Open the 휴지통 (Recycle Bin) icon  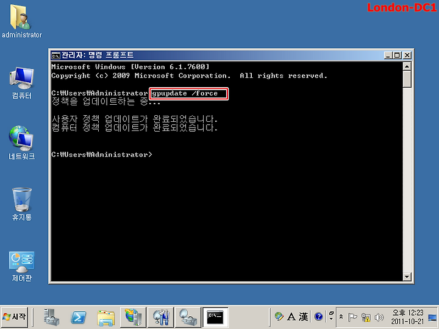(21, 204)
